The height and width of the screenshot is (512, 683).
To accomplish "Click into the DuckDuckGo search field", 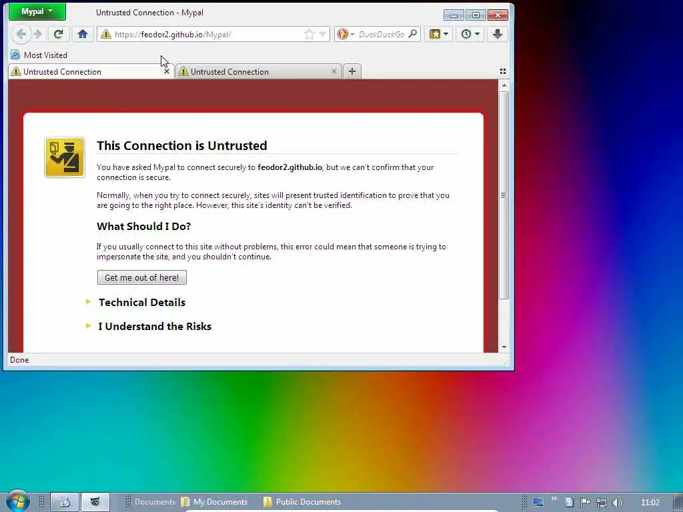I will tap(382, 35).
